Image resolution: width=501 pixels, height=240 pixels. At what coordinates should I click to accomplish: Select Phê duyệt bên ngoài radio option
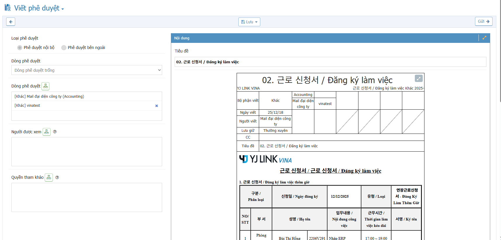point(64,48)
